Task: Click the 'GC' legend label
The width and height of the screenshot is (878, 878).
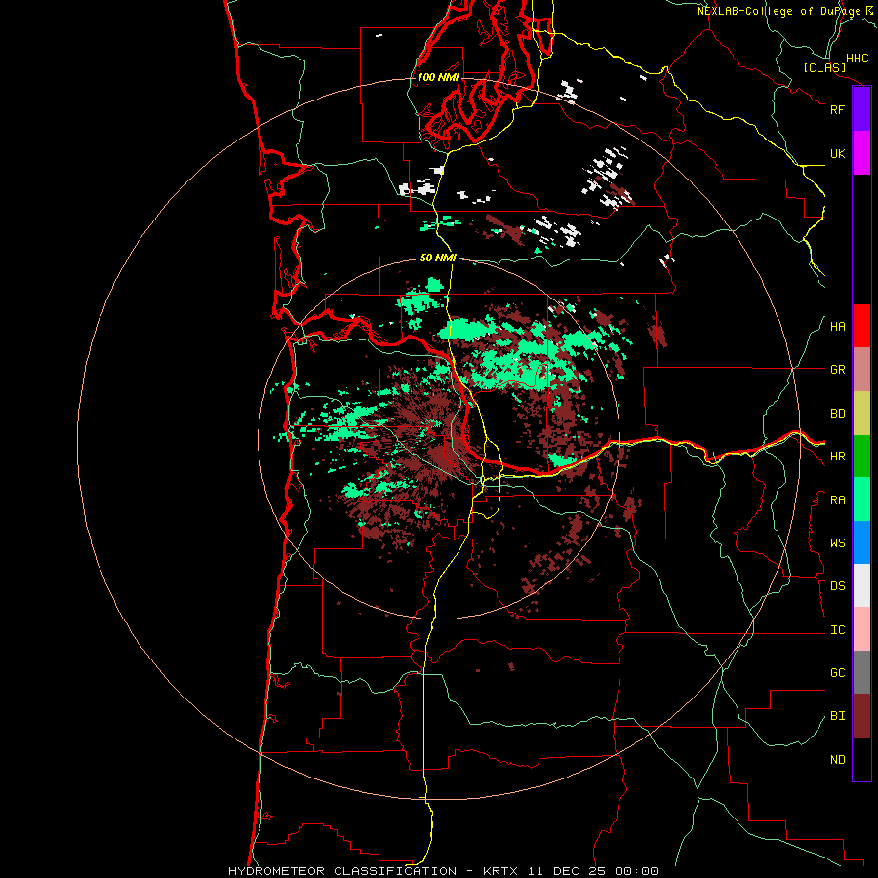Action: tap(837, 673)
